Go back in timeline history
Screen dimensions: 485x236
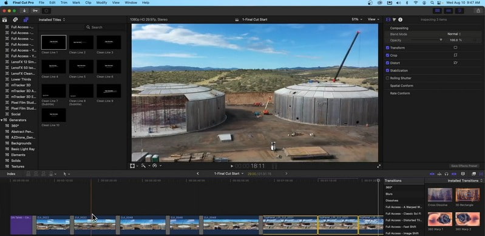click(198, 174)
